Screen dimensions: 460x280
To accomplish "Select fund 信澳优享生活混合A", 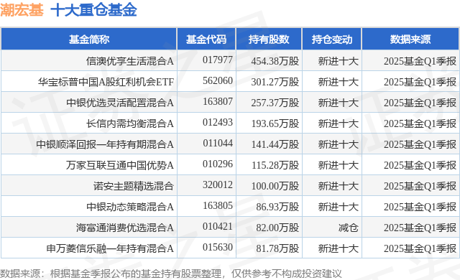I will coord(129,61).
